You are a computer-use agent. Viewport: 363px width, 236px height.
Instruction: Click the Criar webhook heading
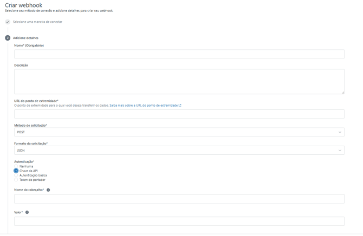24,5
